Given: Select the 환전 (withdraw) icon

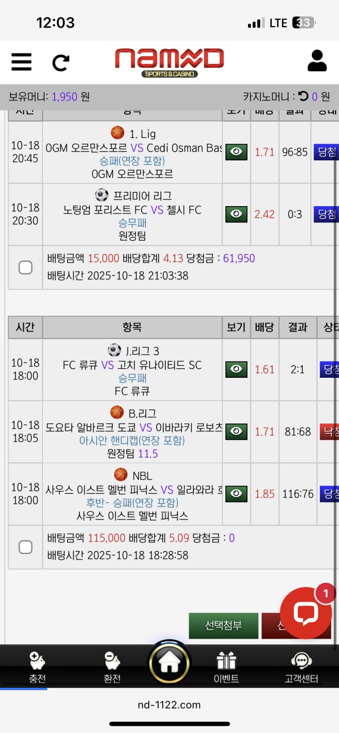Looking at the screenshot, I should (x=112, y=664).
